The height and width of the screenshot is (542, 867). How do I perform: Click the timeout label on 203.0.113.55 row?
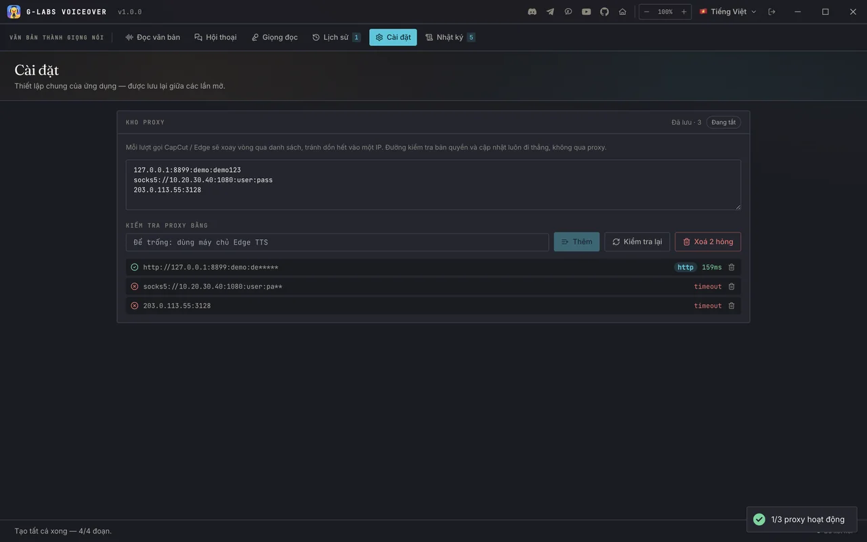pos(708,306)
